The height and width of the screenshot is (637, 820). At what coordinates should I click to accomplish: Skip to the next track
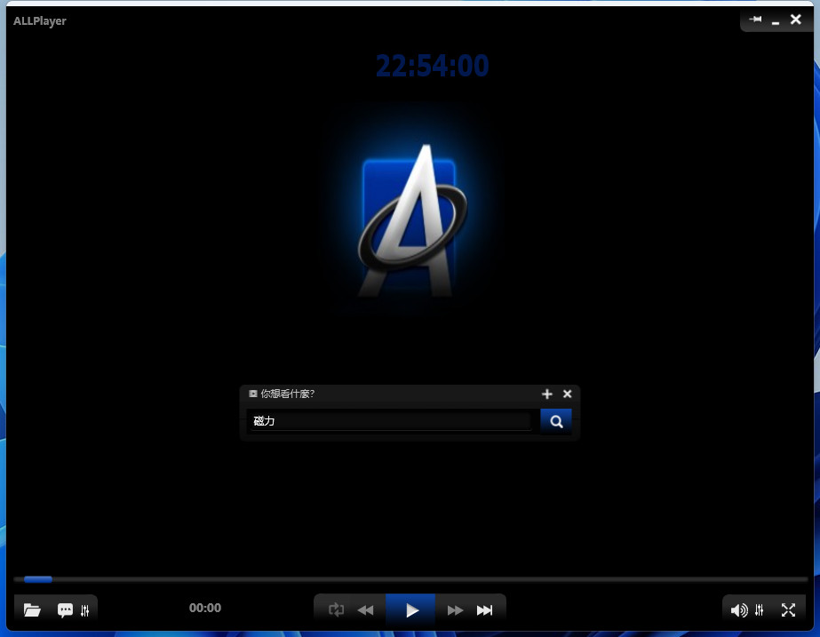coord(484,609)
